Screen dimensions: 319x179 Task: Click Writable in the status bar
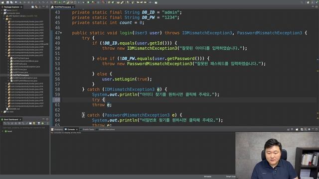pyautogui.click(x=207, y=177)
